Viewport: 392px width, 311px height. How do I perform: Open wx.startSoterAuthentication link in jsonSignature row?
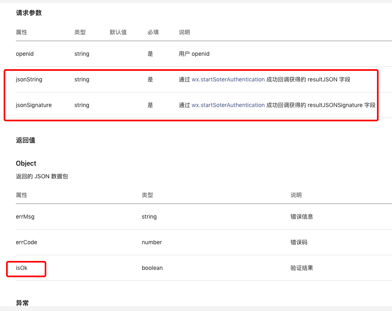228,105
